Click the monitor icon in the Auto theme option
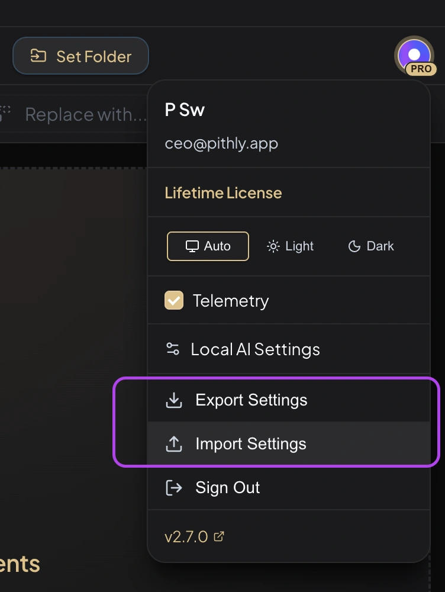This screenshot has width=445, height=592. click(191, 246)
